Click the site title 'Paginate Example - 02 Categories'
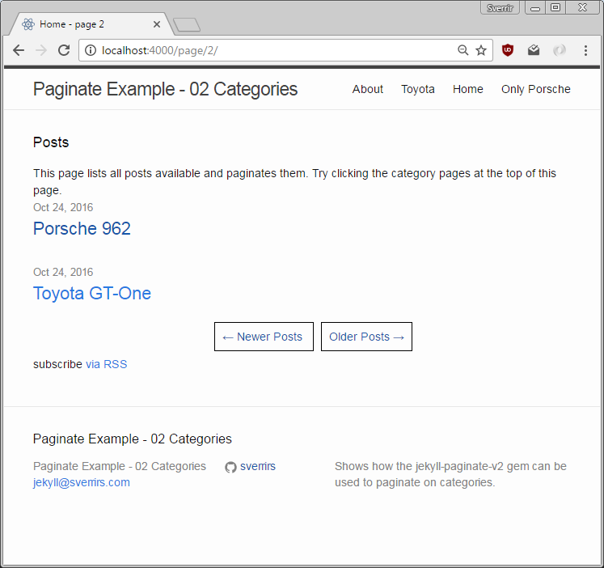Image resolution: width=604 pixels, height=568 pixels. [165, 89]
